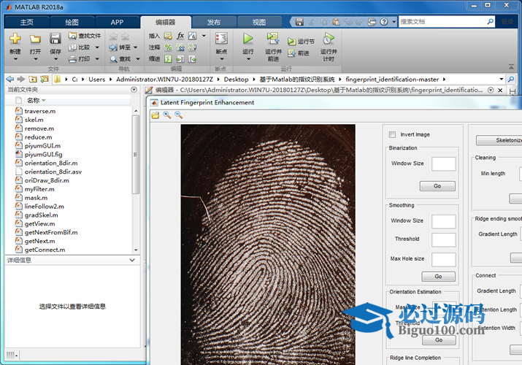
Task: Click the 新建 (New) file icon
Action: pyautogui.click(x=15, y=39)
